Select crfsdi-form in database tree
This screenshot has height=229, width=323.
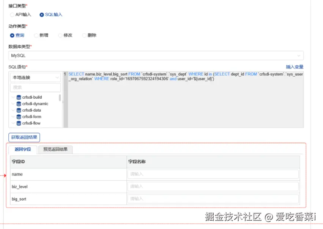(32, 117)
